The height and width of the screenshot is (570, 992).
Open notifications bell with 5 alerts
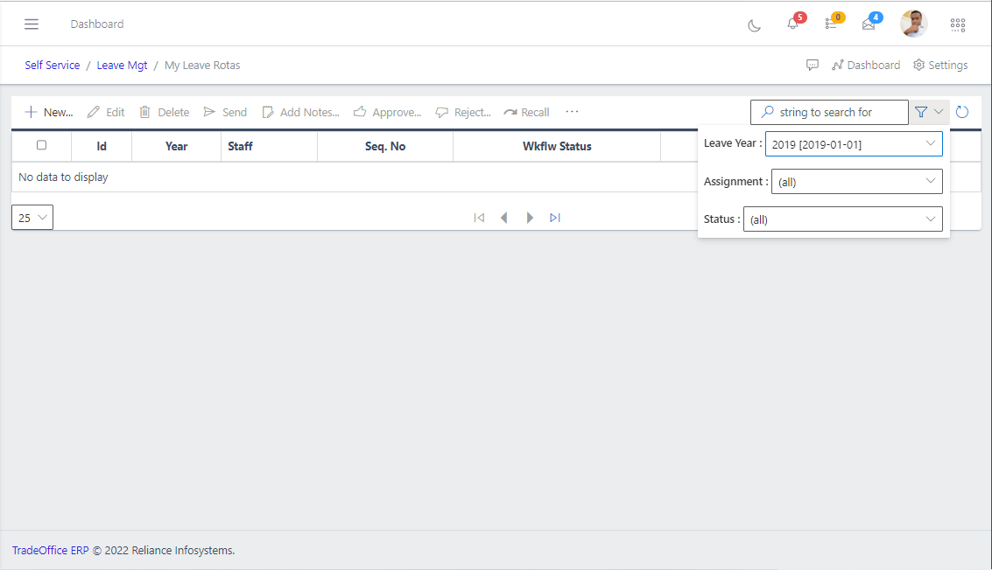click(793, 24)
